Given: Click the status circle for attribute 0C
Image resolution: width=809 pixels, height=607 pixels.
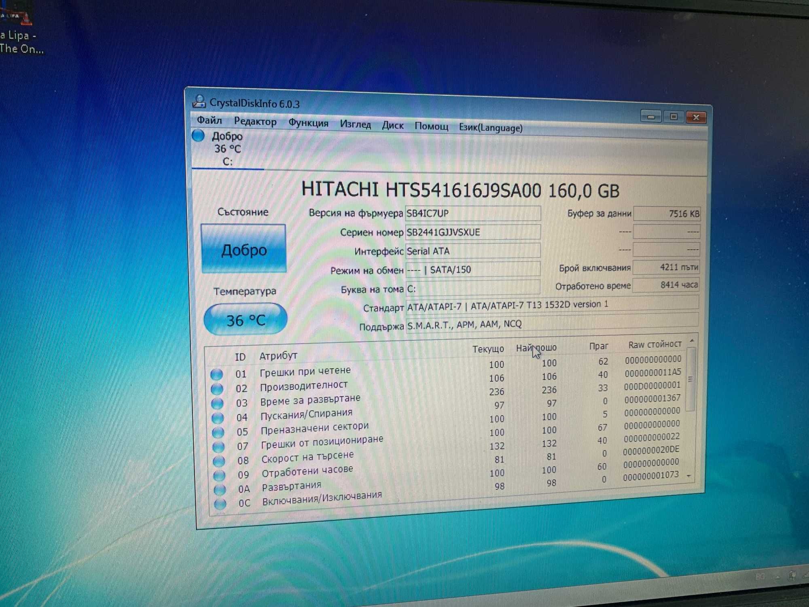Looking at the screenshot, I should pyautogui.click(x=220, y=504).
